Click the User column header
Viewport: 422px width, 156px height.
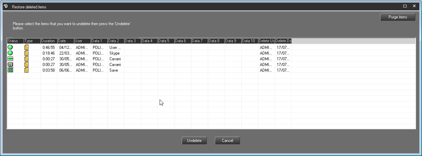pos(82,41)
